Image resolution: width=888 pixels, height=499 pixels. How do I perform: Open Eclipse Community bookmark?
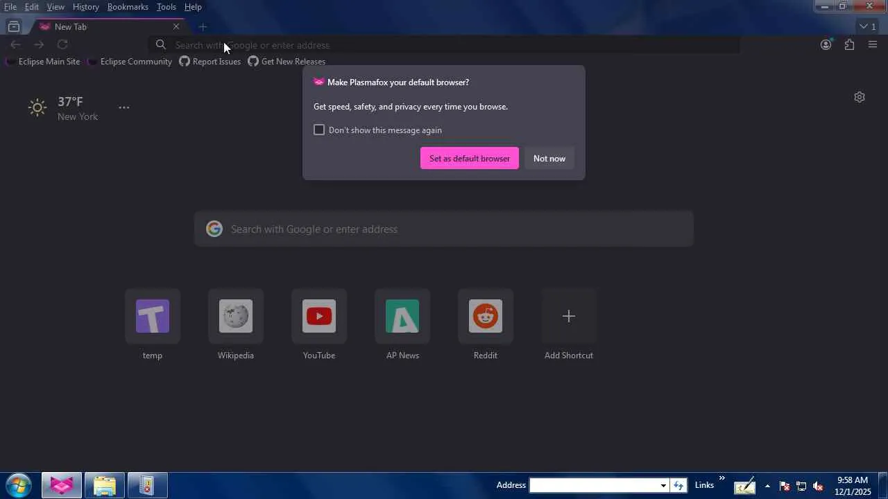click(130, 62)
